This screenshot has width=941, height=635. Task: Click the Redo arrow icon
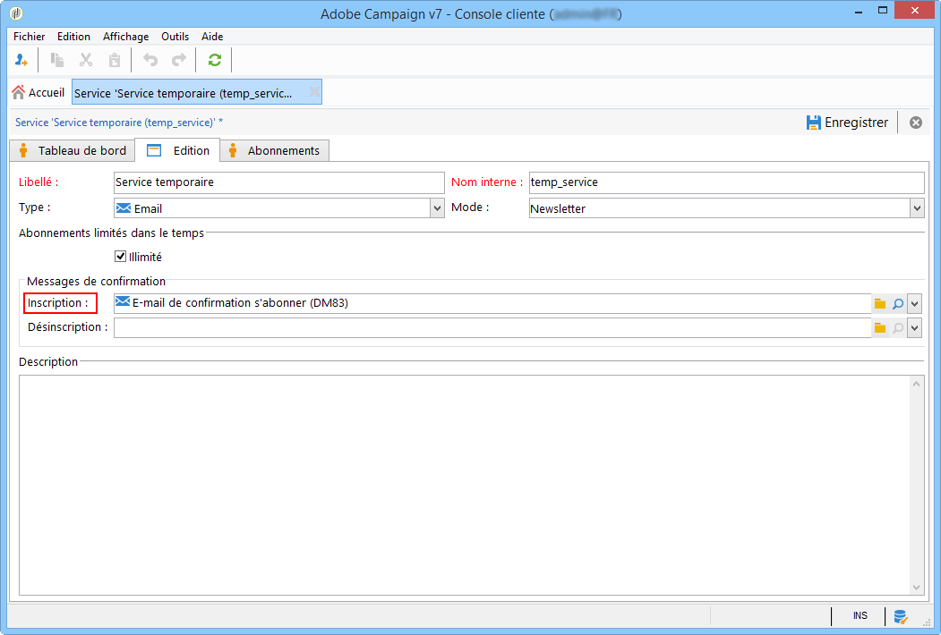179,60
